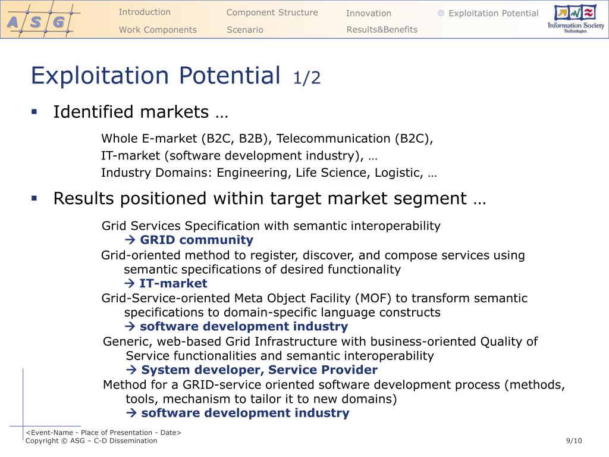Viewport: 609px width, 457px height.
Task: Click the bullet marker beside Exploitation Potential nav
Action: tap(441, 13)
